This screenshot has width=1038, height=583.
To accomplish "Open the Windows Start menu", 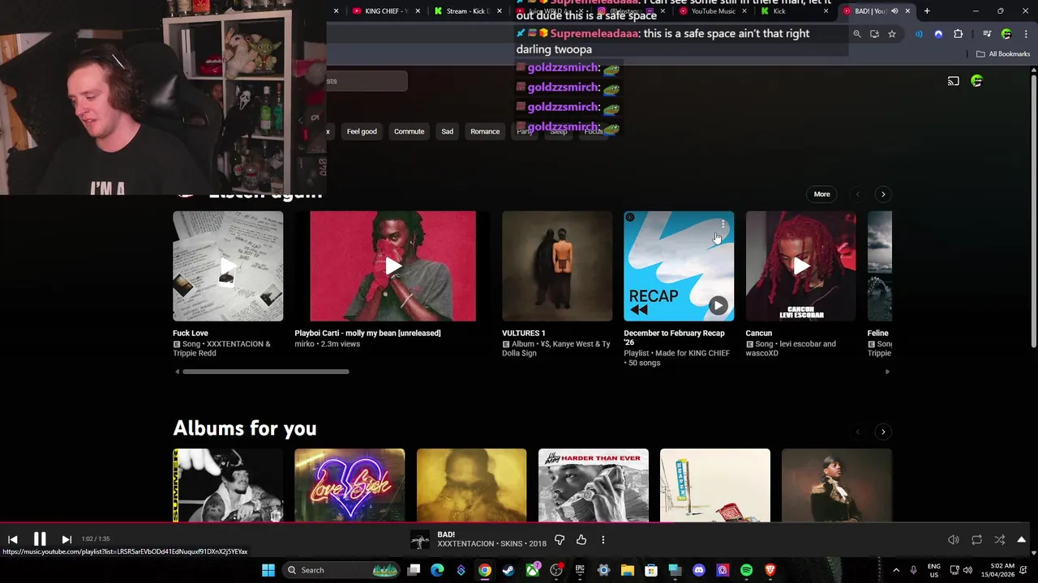I will (x=268, y=570).
